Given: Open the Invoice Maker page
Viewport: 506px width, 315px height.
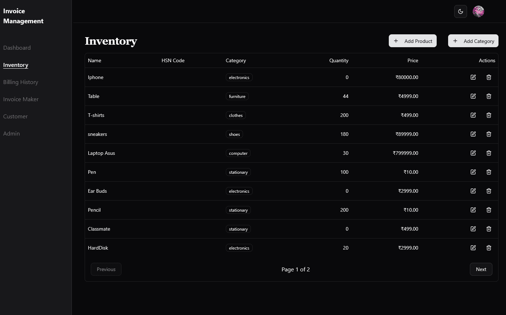Looking at the screenshot, I should tap(21, 99).
